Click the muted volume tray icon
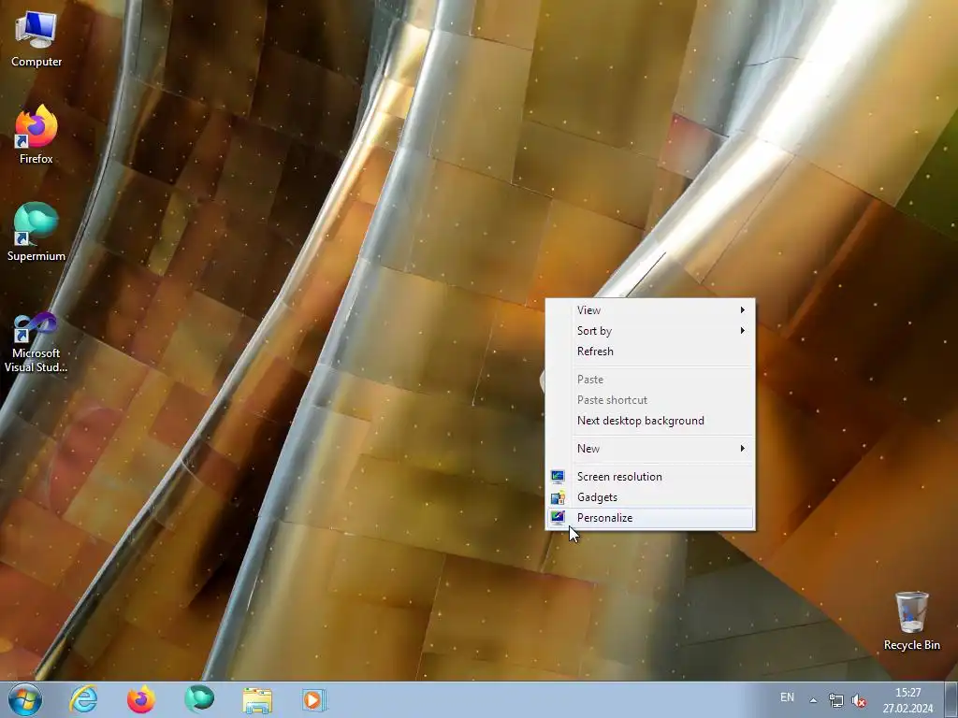The height and width of the screenshot is (718, 958). 859,700
